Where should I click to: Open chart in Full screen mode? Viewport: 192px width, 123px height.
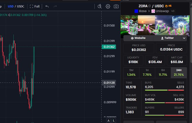(35, 6)
